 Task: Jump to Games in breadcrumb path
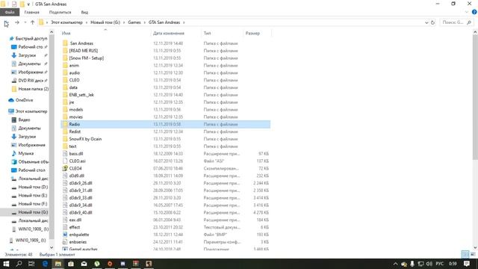[x=134, y=22]
